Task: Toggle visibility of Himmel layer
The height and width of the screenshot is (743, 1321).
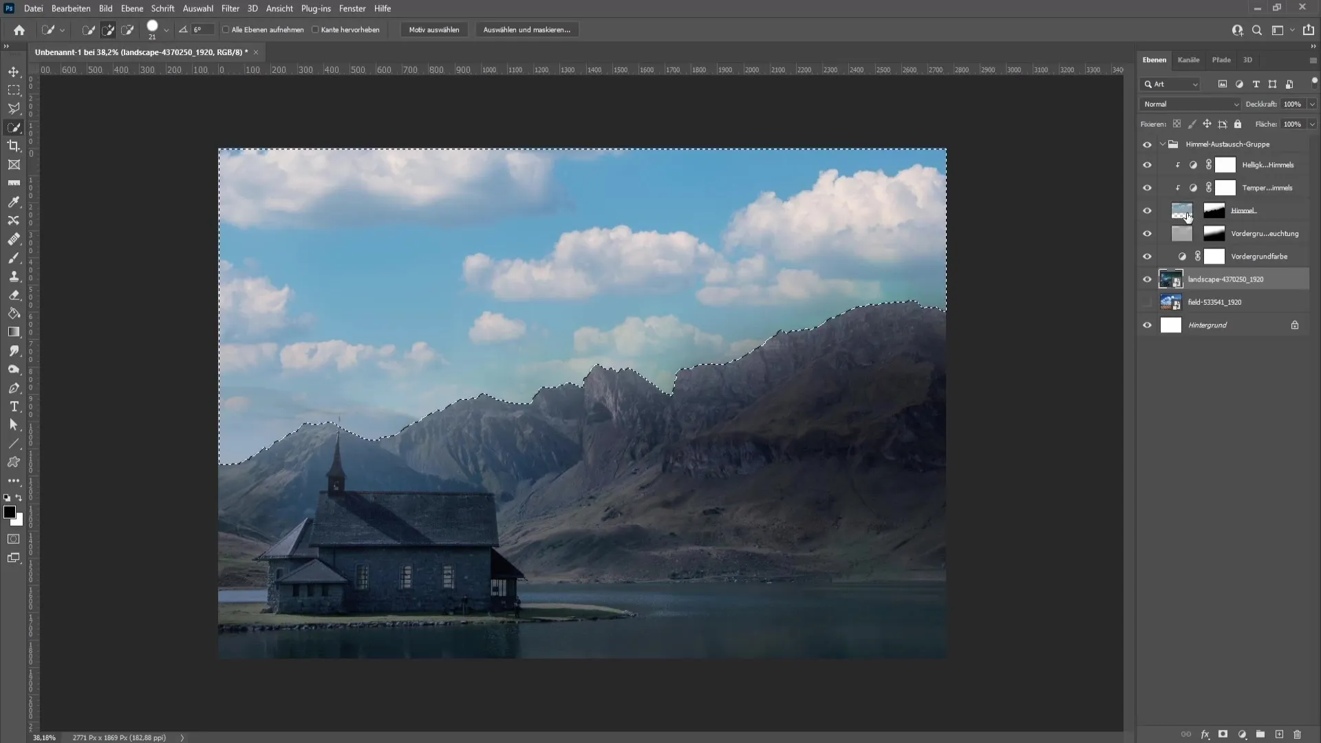Action: click(1148, 210)
